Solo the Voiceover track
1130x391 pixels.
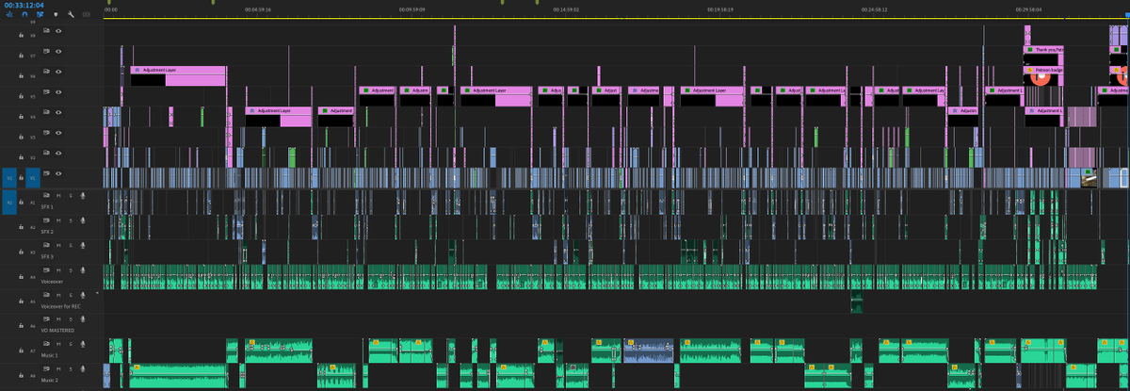pyautogui.click(x=70, y=271)
